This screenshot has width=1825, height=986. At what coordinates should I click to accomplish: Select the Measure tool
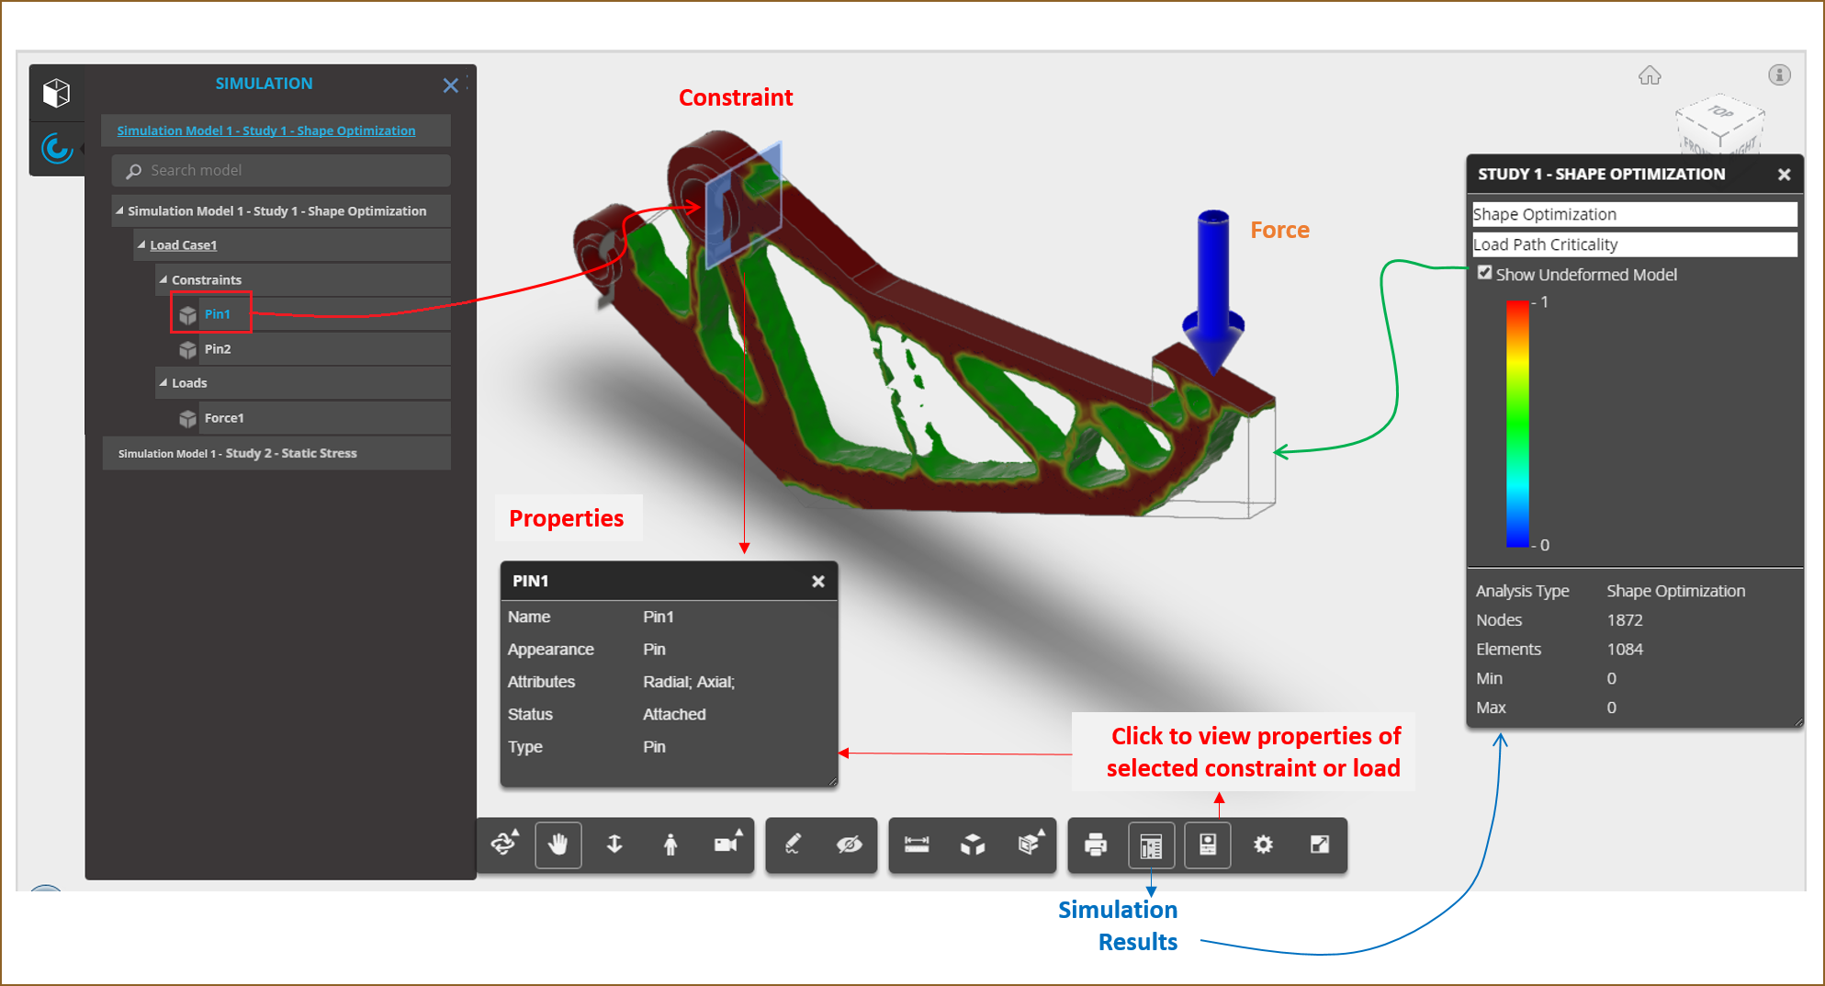(916, 844)
